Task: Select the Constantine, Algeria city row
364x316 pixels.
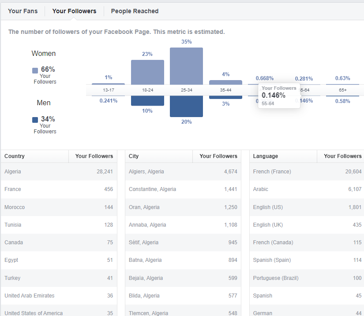Action: click(x=183, y=189)
